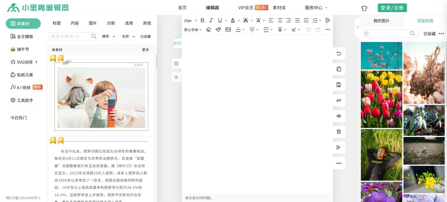Open the insert image tool
This screenshot has width=447, height=202.
click(228, 29)
